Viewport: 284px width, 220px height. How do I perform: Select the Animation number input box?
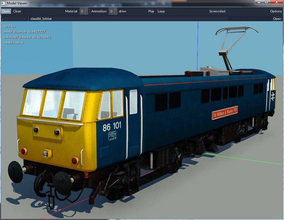click(x=111, y=11)
